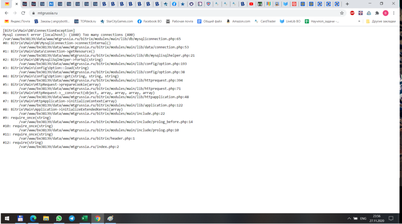
Task: Click the ENG language indicator
Action: coord(363,218)
